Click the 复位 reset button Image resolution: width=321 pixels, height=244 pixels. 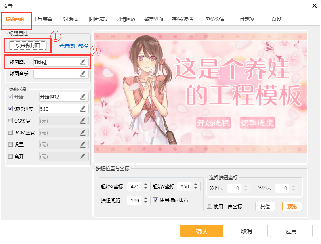tap(265, 206)
